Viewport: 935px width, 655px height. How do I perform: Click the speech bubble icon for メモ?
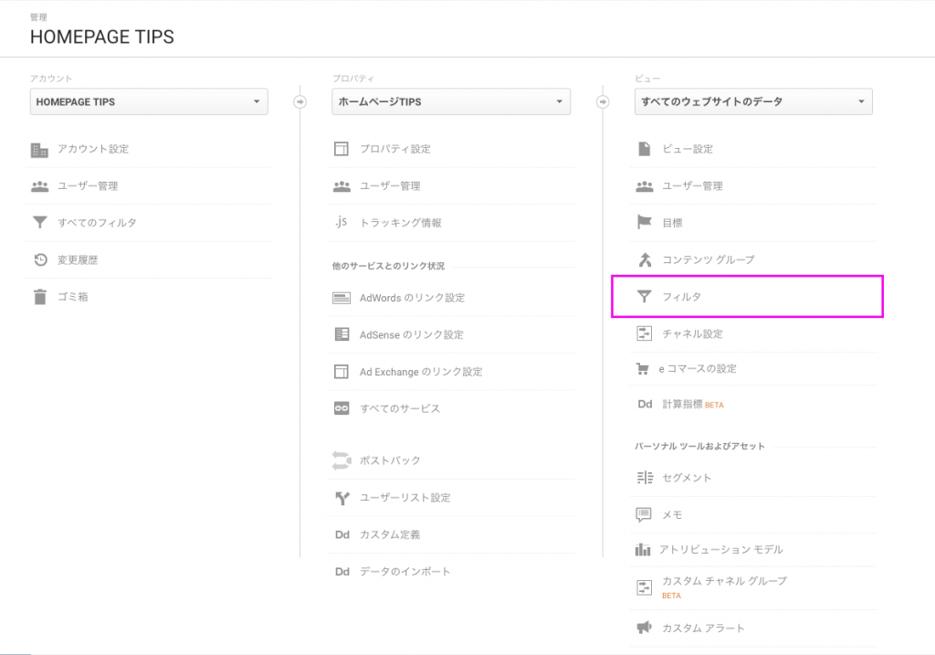(x=644, y=514)
